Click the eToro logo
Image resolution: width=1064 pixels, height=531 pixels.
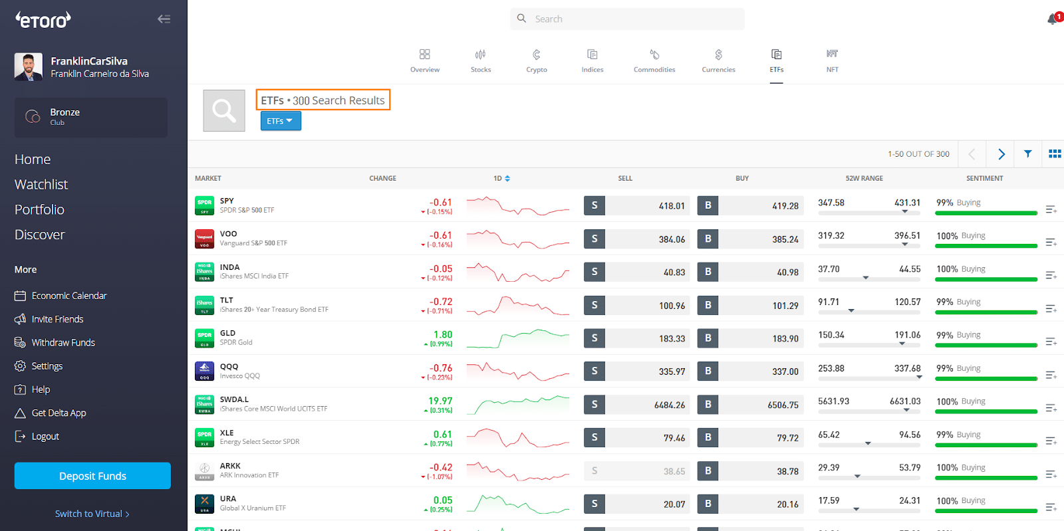43,20
